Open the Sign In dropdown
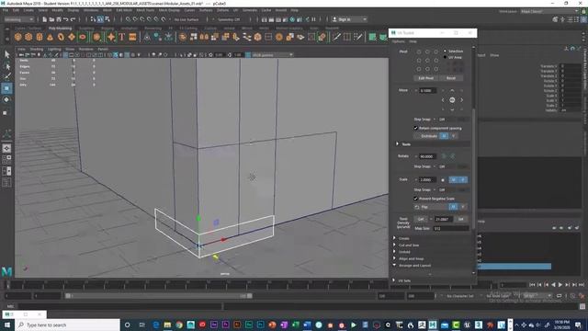The image size is (588, 331). click(349, 19)
